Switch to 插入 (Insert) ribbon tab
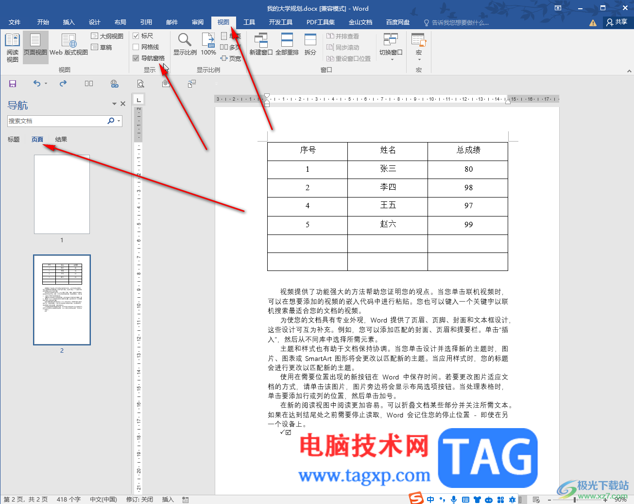This screenshot has width=634, height=504. click(69, 22)
